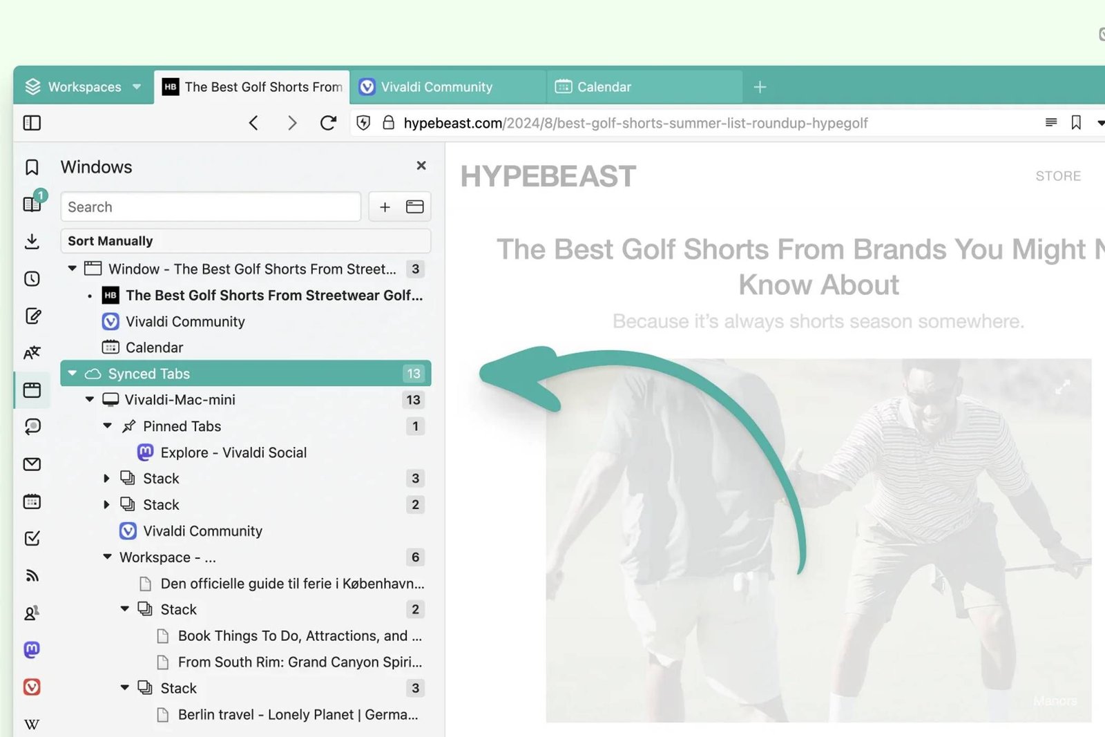
Task: Open the Vivaldi web panel icon
Action: [x=32, y=687]
